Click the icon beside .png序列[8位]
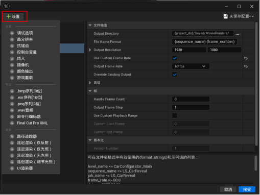This screenshot has width=260, height=195. point(12,104)
